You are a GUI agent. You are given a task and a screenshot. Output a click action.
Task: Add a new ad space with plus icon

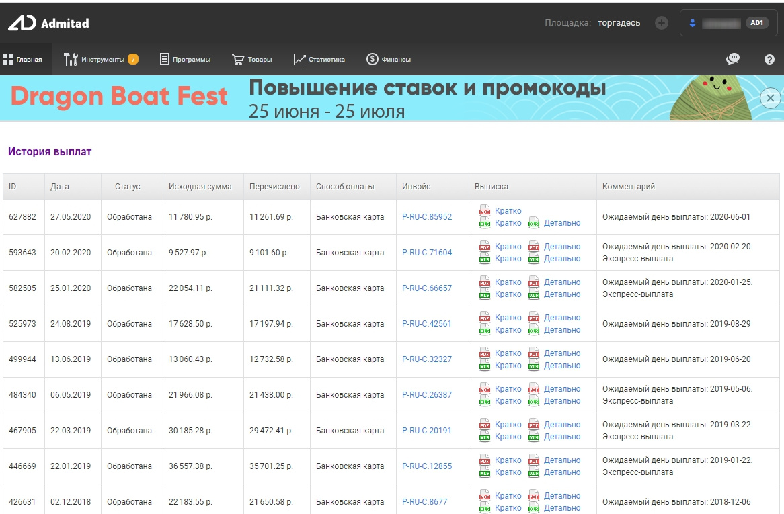[x=662, y=23]
